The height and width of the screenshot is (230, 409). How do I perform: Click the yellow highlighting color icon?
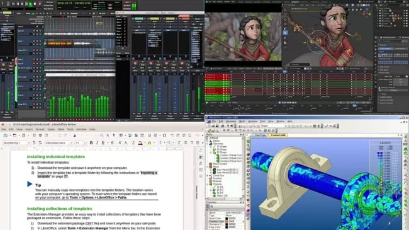[x=150, y=142]
